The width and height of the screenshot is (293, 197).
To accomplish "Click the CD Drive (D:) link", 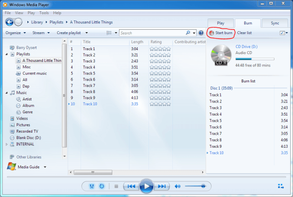I will (x=246, y=47).
